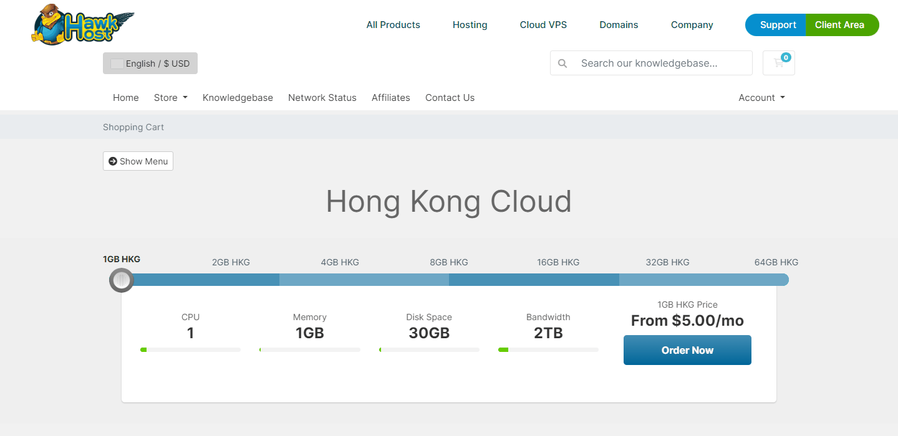Go to the Client Area
The height and width of the screenshot is (436, 898).
pos(842,25)
